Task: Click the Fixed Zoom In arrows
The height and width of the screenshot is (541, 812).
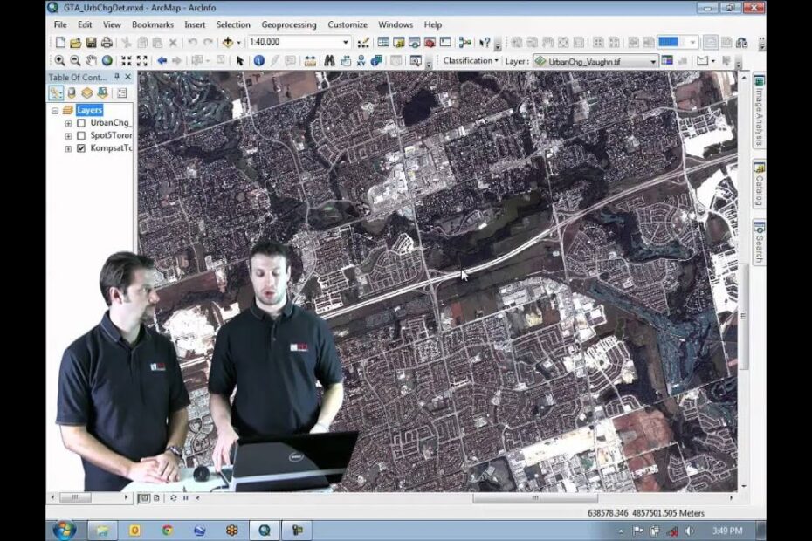Action: 127,61
